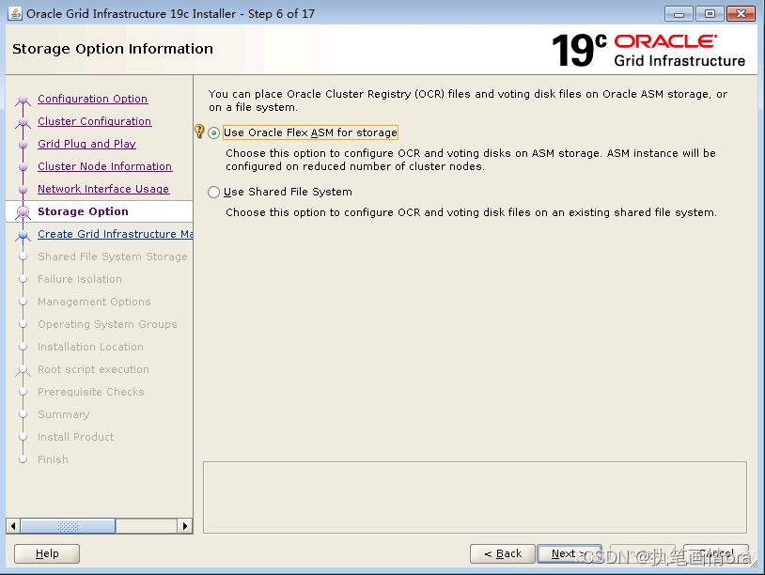
Task: Open the Grid Plug and Play step
Action: coord(86,144)
